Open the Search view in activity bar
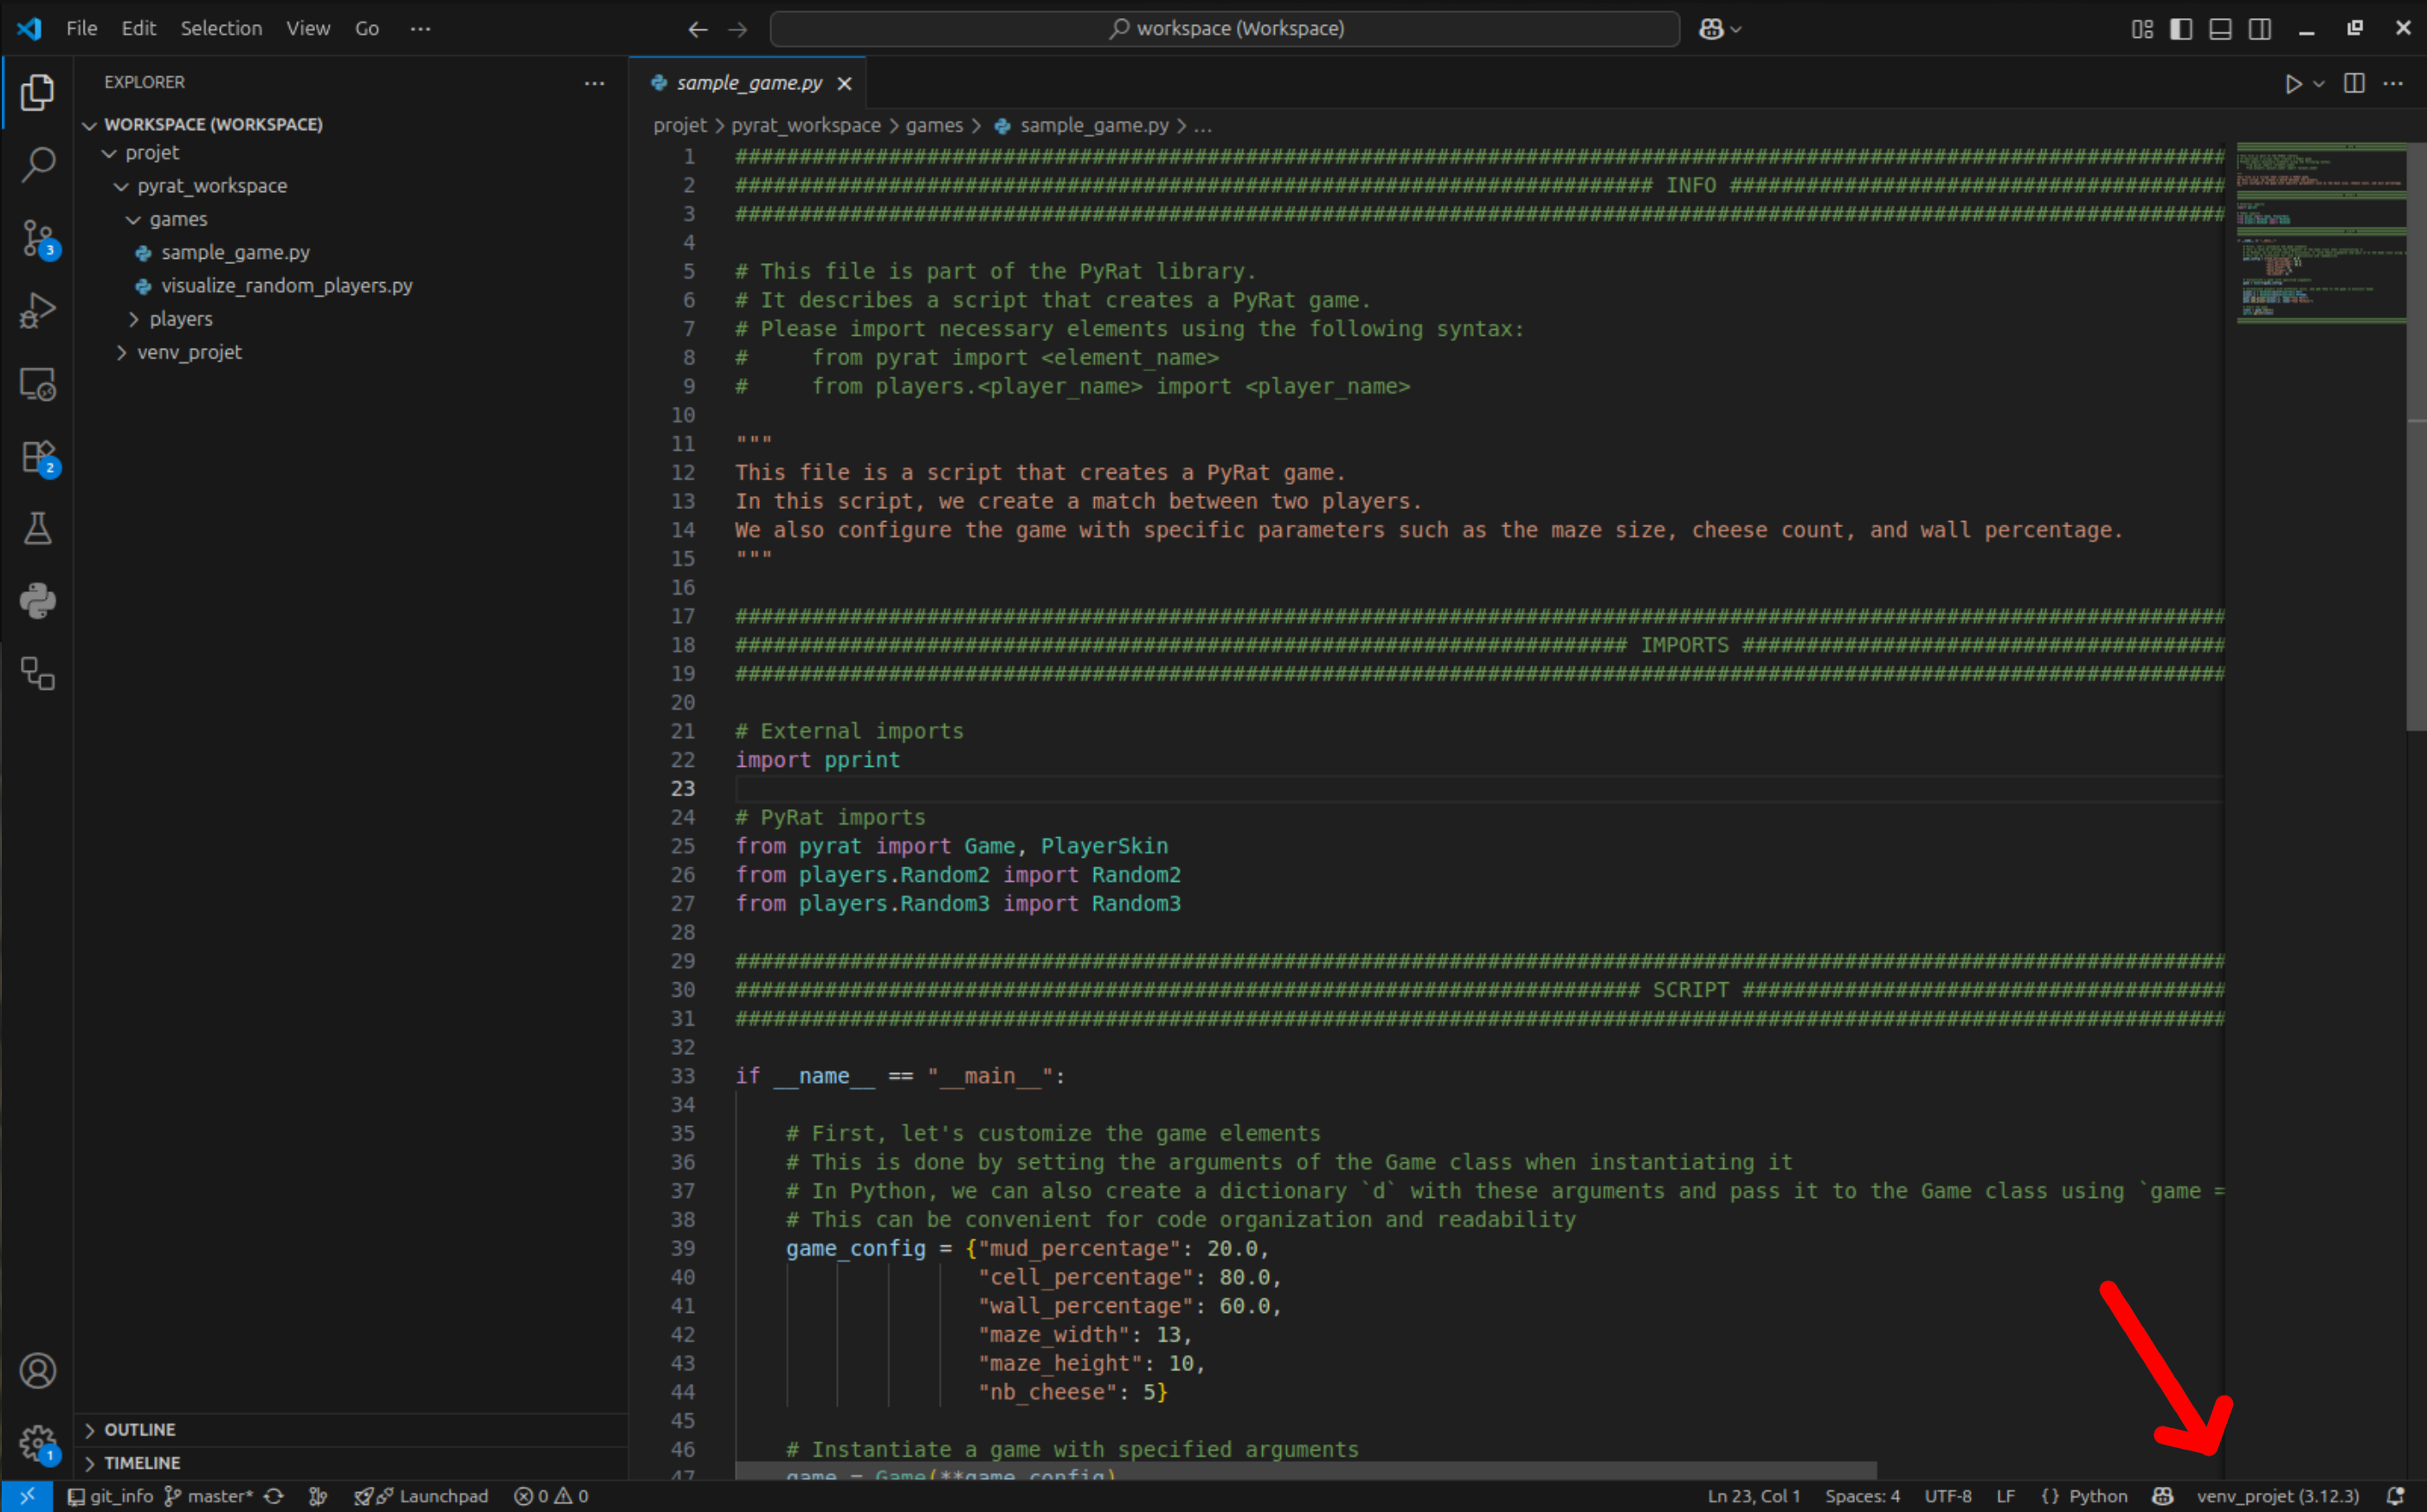Image resolution: width=2427 pixels, height=1512 pixels. point(37,164)
